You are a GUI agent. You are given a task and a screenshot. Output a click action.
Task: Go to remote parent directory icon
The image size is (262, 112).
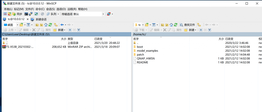click(x=162, y=25)
